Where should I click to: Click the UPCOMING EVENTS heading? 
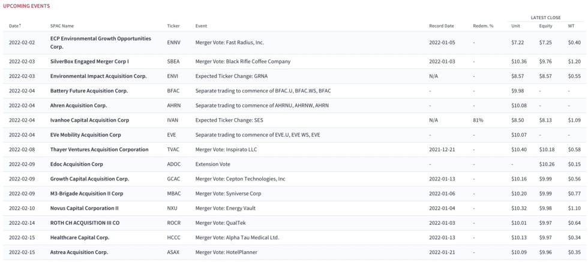pyautogui.click(x=26, y=7)
